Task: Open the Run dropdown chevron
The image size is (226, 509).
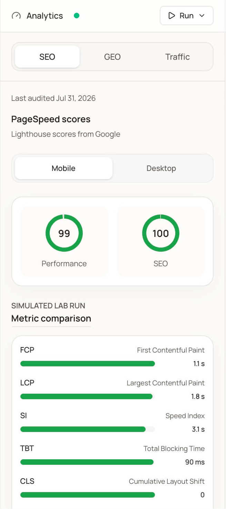Action: (202, 16)
